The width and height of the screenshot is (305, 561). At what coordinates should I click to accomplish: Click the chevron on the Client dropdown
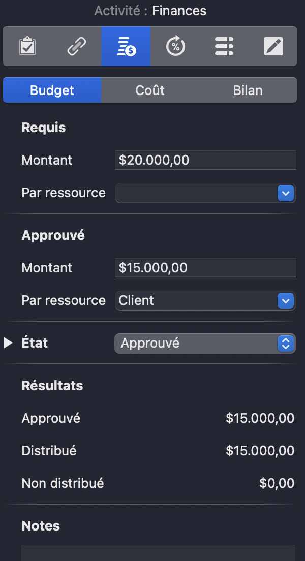[x=286, y=300]
